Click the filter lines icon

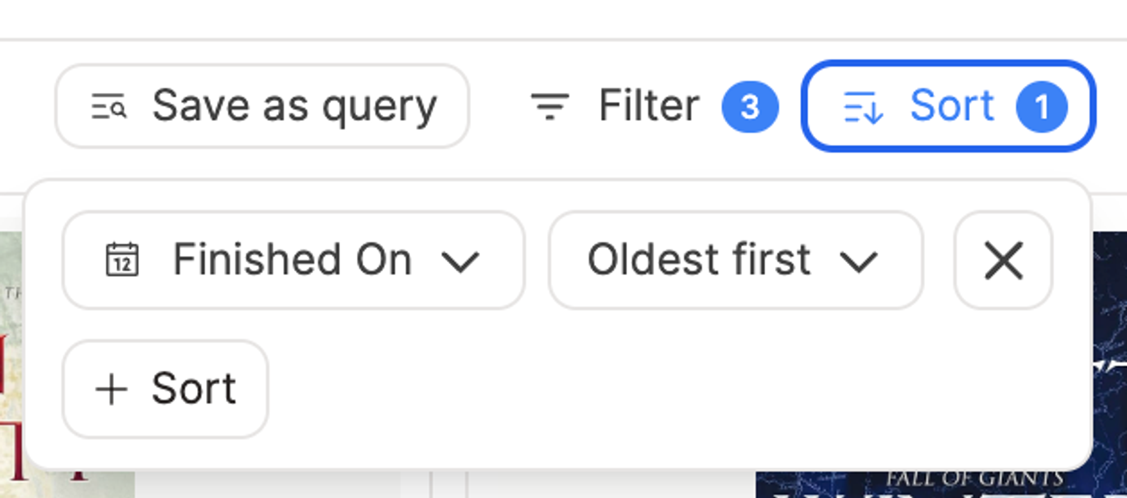point(550,106)
